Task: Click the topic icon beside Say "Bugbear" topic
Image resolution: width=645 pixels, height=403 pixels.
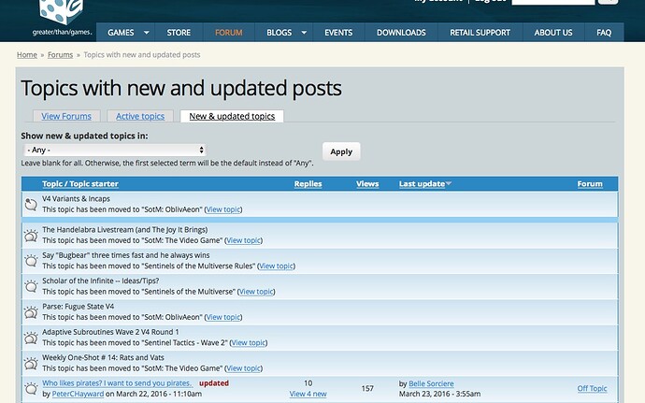Action: 31,261
